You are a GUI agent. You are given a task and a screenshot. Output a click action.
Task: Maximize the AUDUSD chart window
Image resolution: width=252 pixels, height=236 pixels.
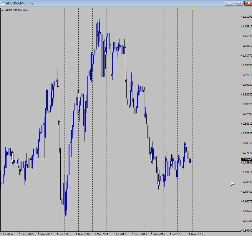click(239, 3)
